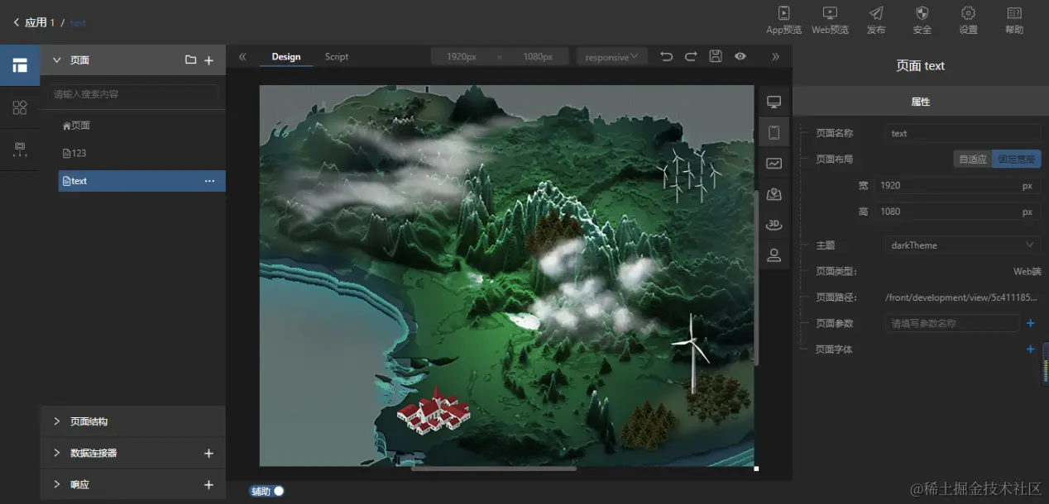The height and width of the screenshot is (504, 1049).
Task: Open the components grid sidebar icon
Action: click(x=20, y=107)
